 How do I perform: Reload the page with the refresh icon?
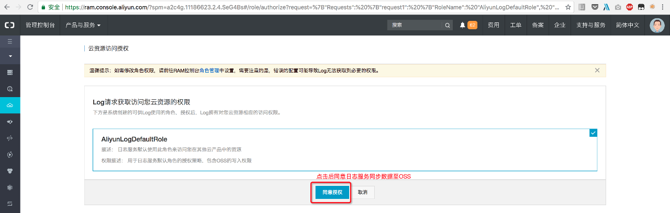pos(30,7)
